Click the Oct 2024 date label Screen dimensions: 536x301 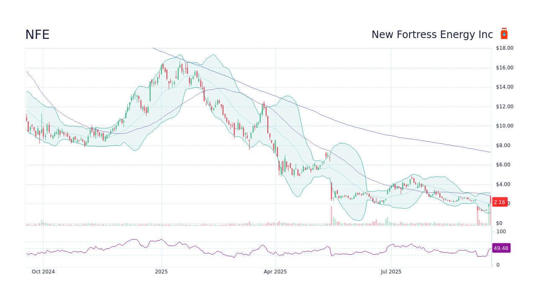(x=44, y=272)
